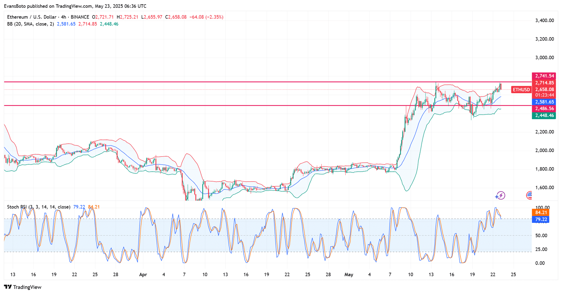Click the orange 84.21 value in Stoch RSI legend
The width and height of the screenshot is (562, 294).
pyautogui.click(x=94, y=207)
